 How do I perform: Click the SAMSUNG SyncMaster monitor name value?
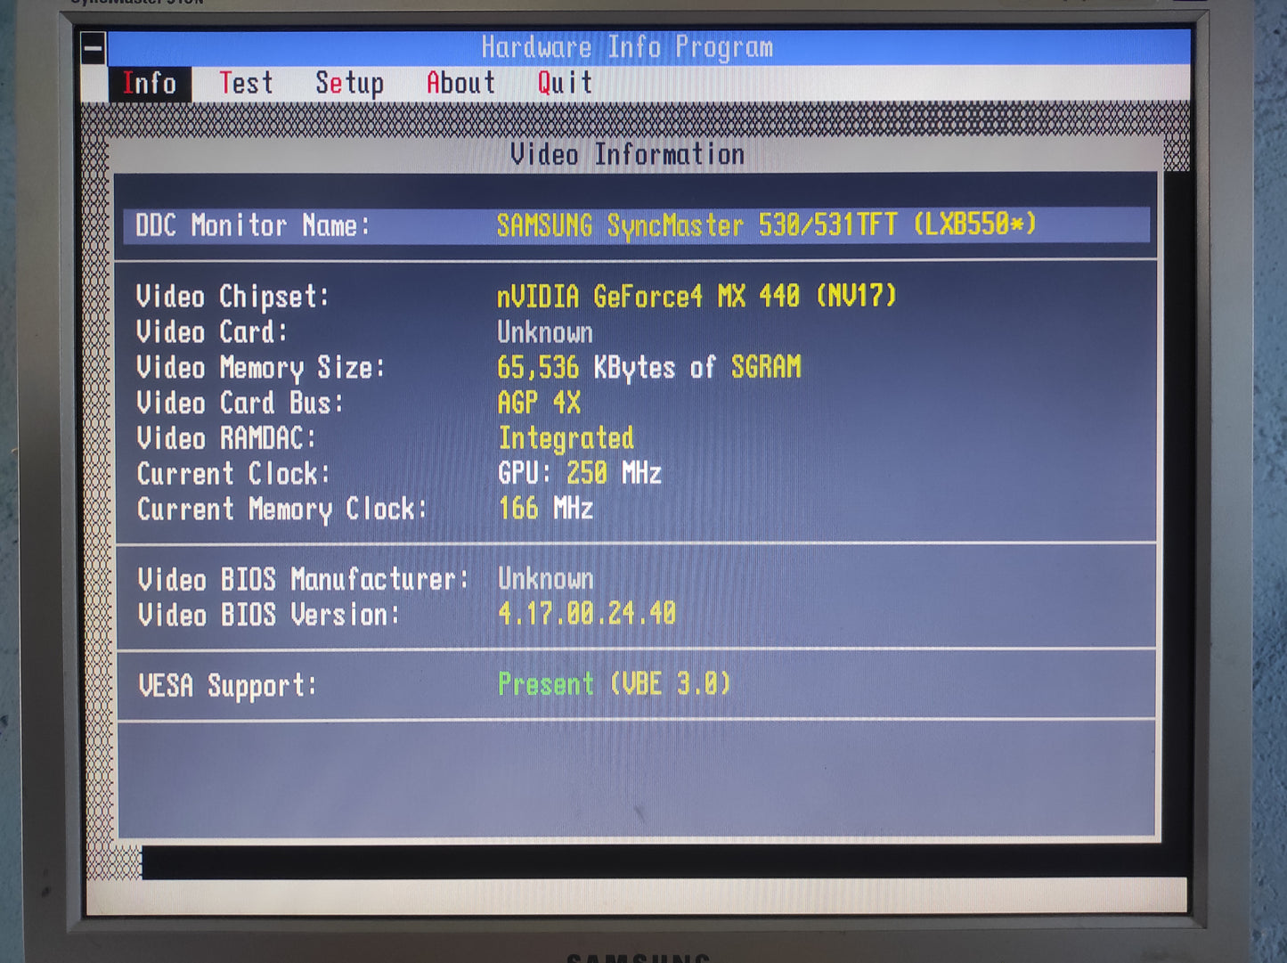[x=766, y=225]
